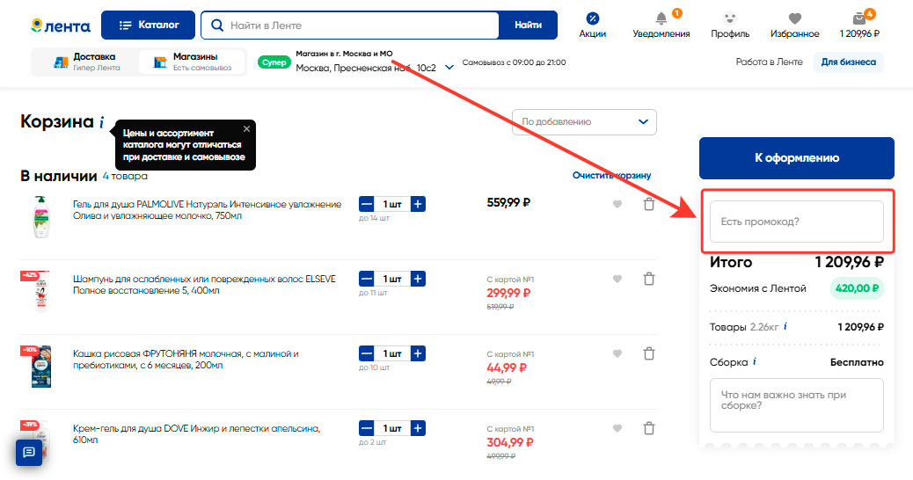Focus the 'Есть промокод?' field

pyautogui.click(x=797, y=222)
